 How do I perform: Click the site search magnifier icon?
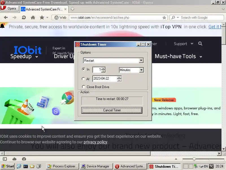tap(200, 44)
